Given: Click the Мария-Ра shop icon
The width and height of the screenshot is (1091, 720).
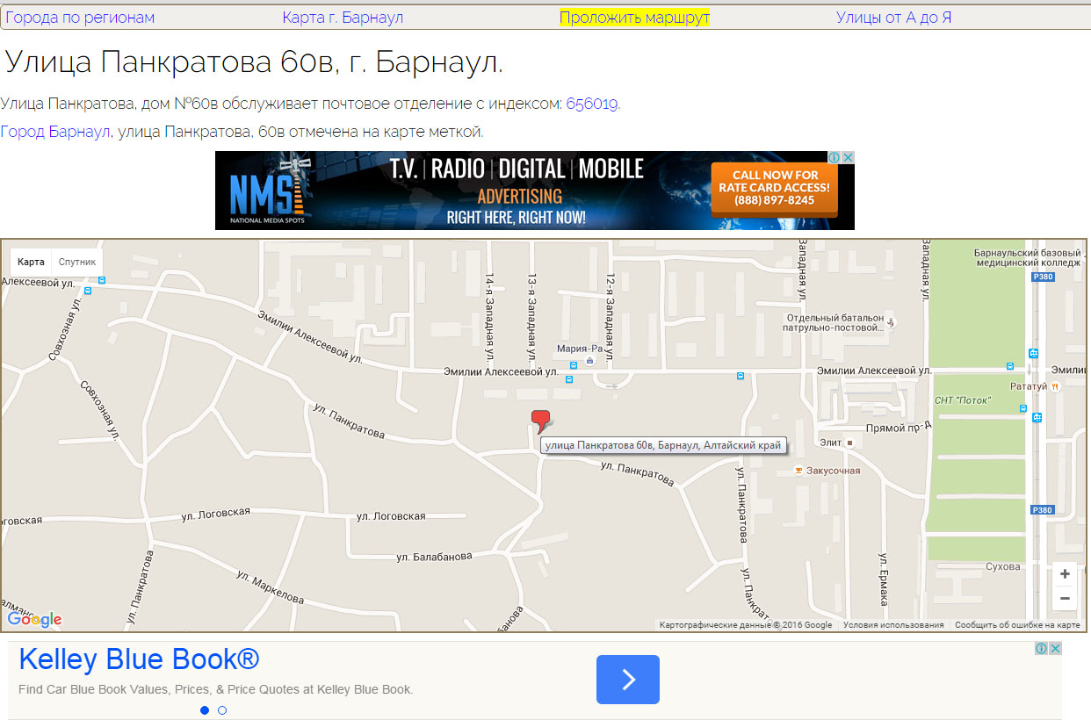Looking at the screenshot, I should pyautogui.click(x=589, y=360).
